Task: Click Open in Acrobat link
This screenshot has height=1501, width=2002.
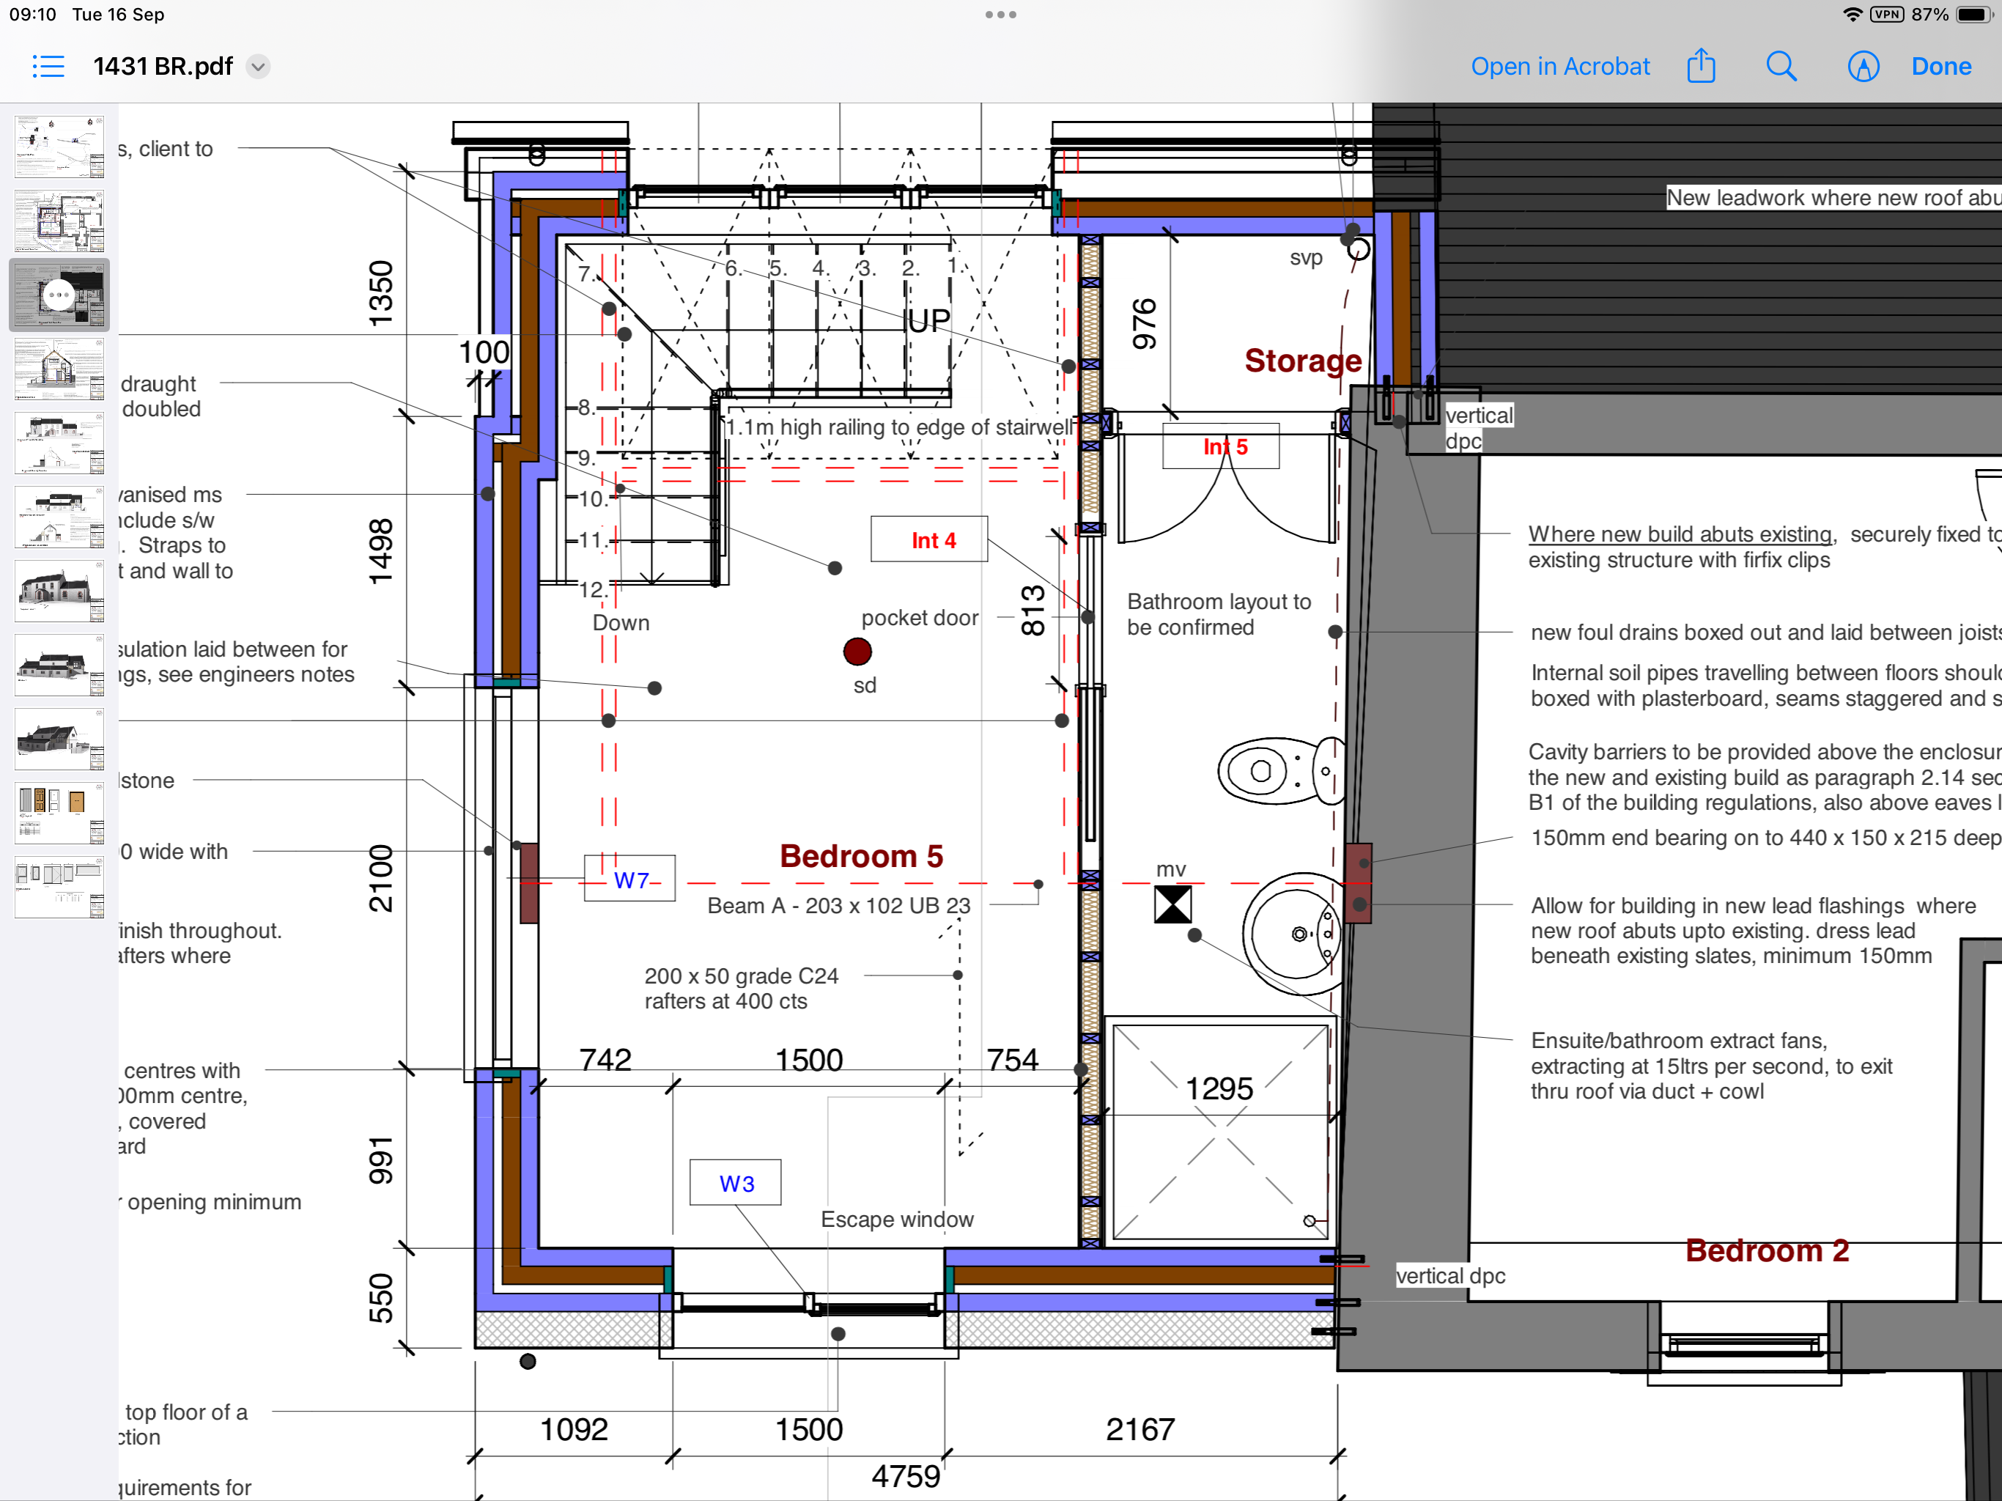Action: click(x=1559, y=67)
